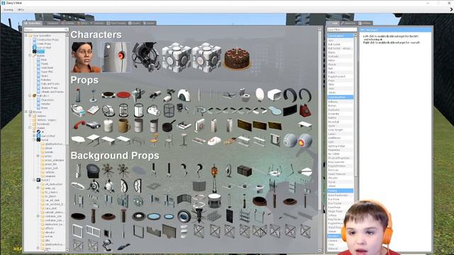Collapse the Your Spawnlists tree node

[x=26, y=35]
